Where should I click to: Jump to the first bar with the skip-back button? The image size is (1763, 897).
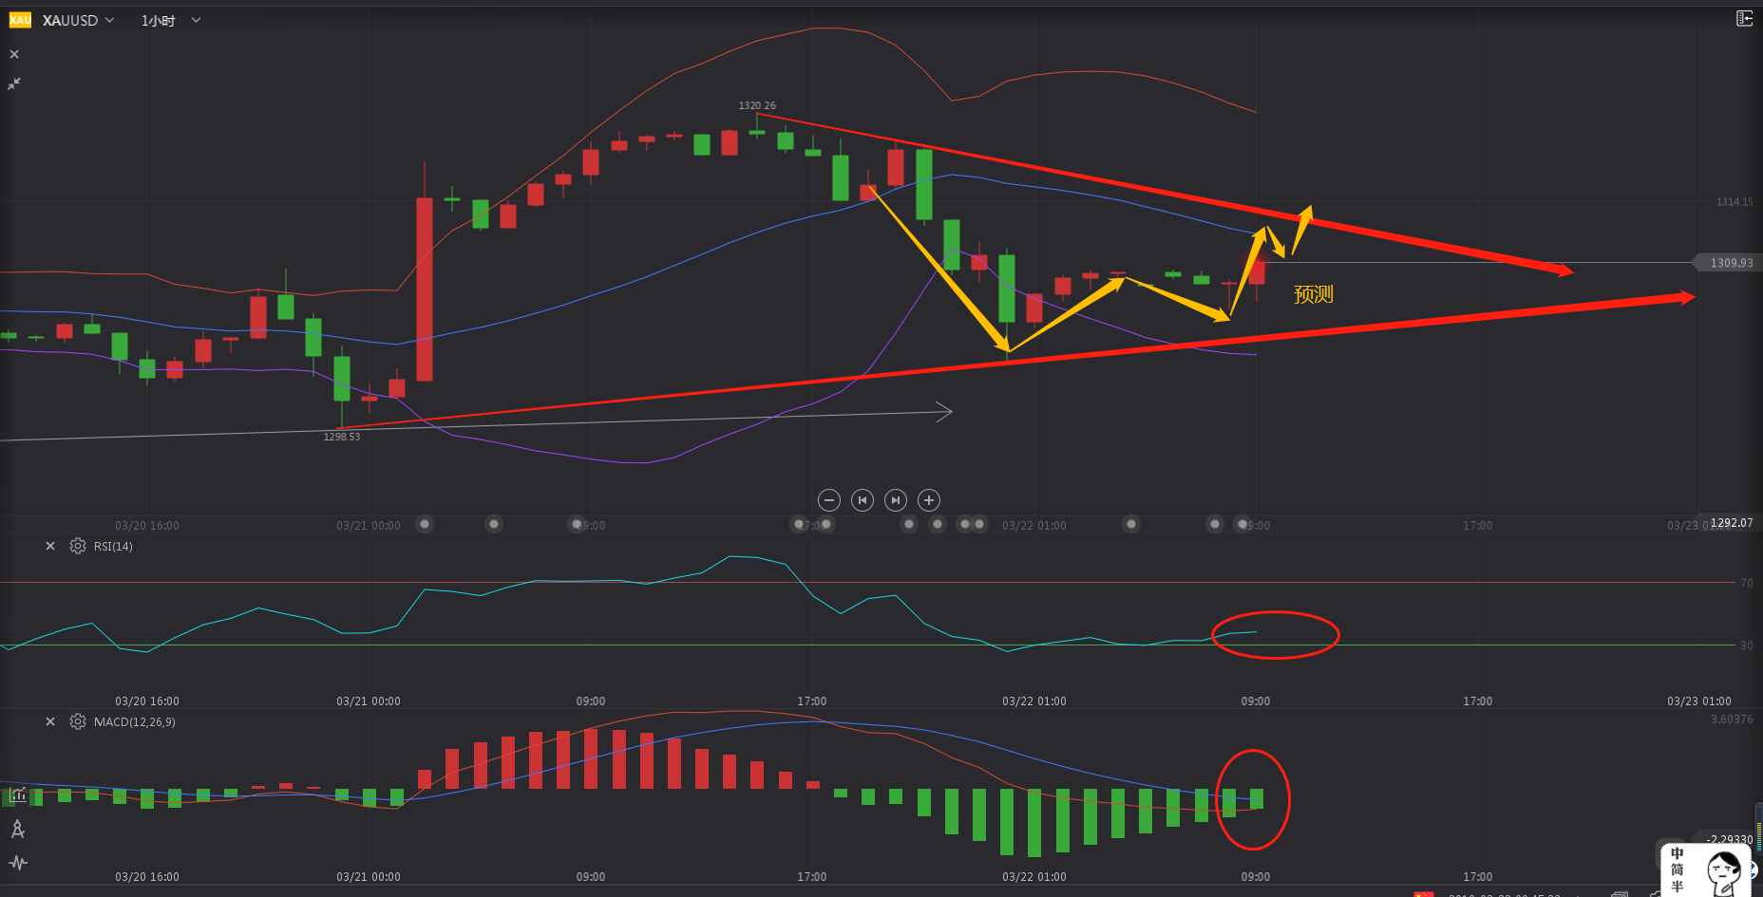pos(863,500)
